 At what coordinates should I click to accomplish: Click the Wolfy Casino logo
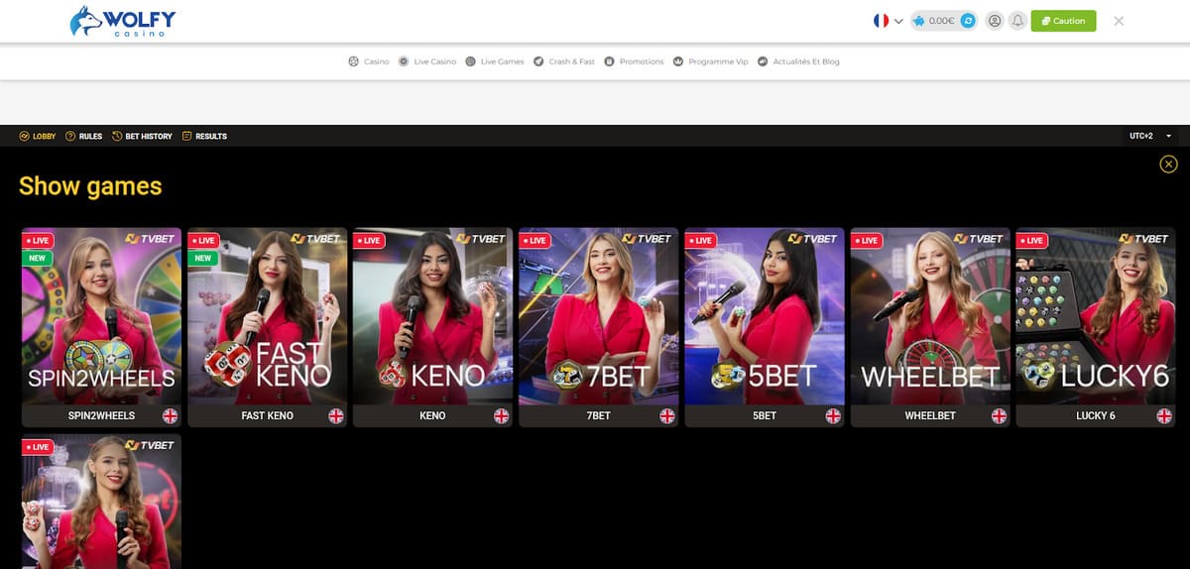[x=124, y=21]
